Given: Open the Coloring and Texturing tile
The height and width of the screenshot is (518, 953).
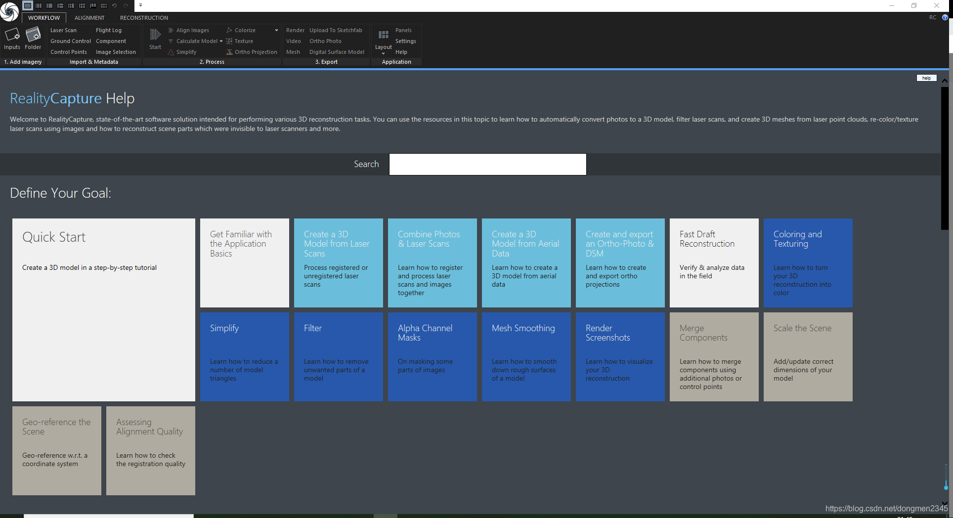Looking at the screenshot, I should [x=808, y=263].
